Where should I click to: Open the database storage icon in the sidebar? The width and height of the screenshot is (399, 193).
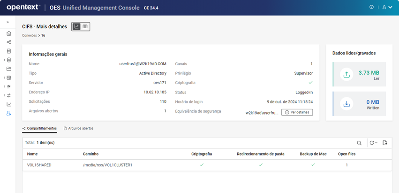(8, 60)
